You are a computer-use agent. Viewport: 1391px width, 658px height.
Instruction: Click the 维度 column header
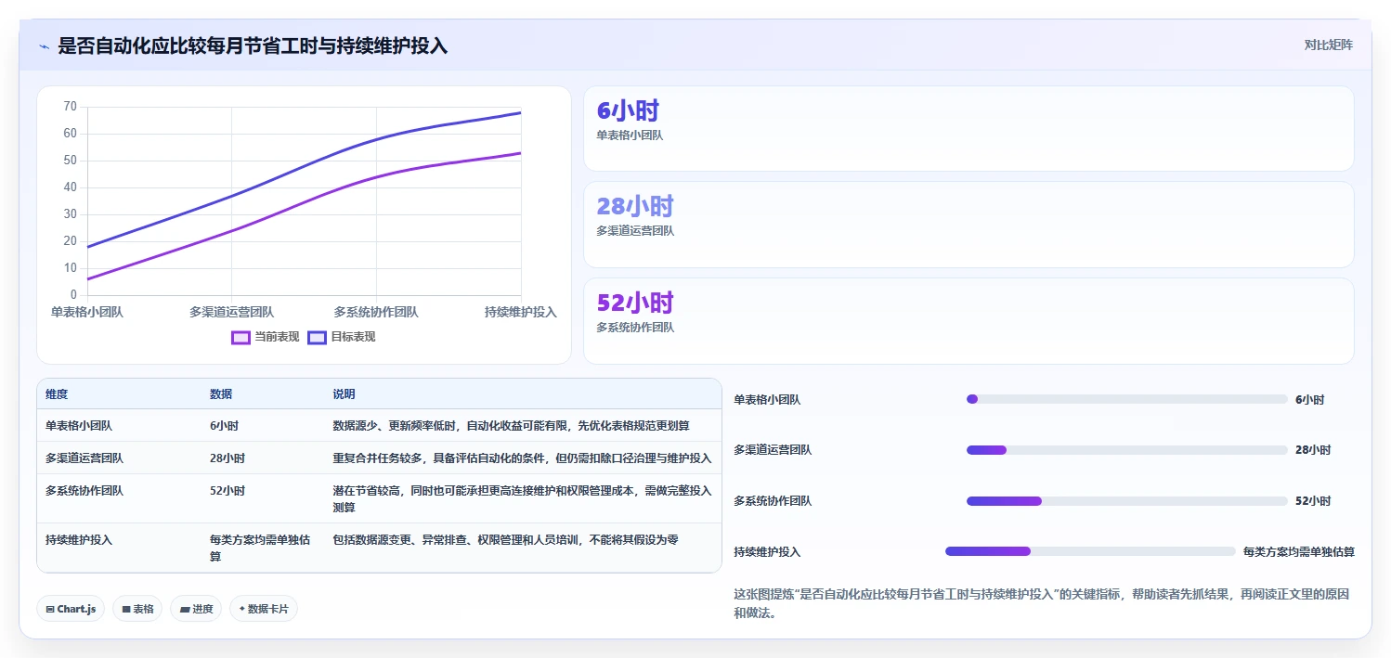click(x=57, y=394)
